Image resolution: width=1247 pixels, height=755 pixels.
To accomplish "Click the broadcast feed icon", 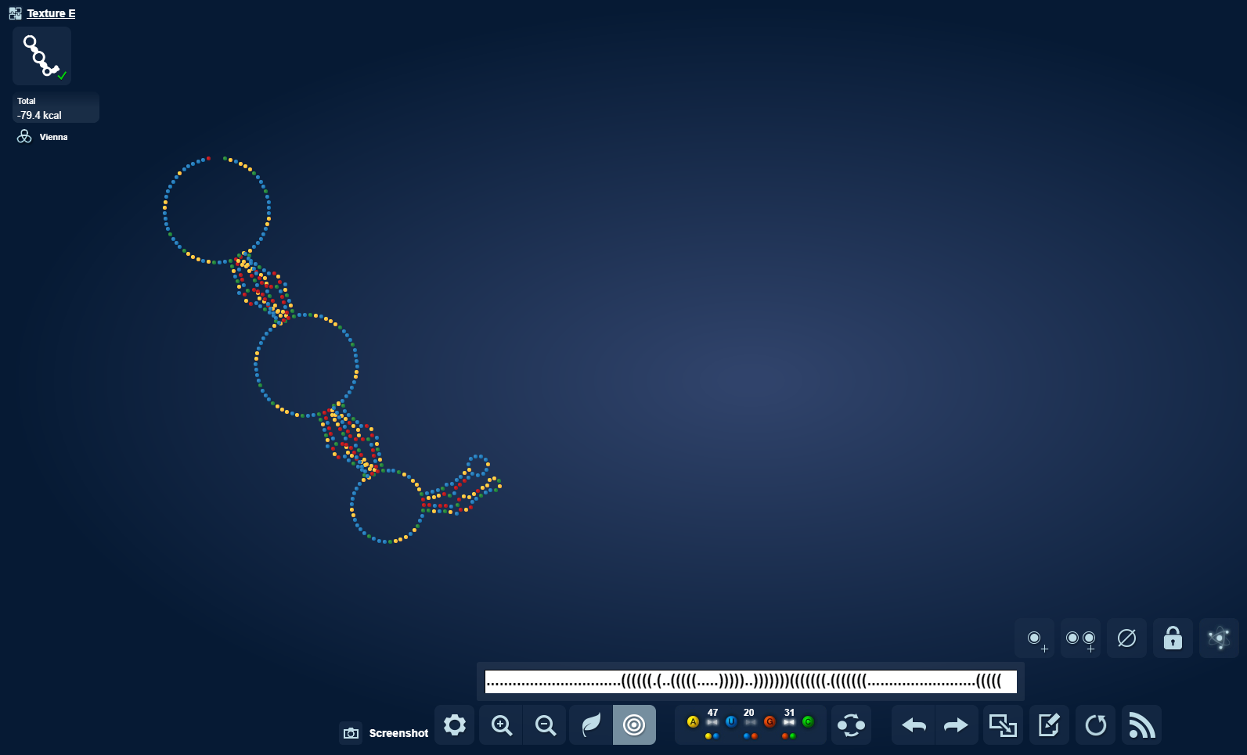I will tap(1141, 725).
